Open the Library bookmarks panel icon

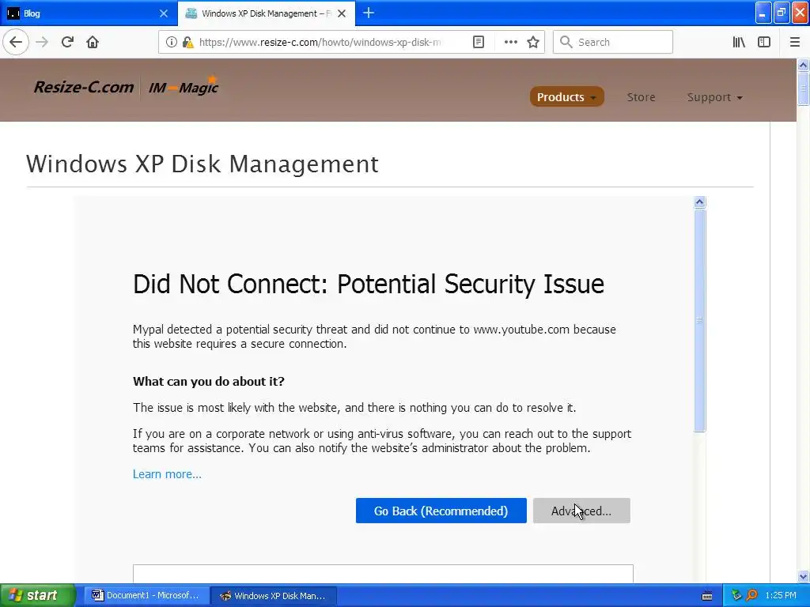coord(739,42)
